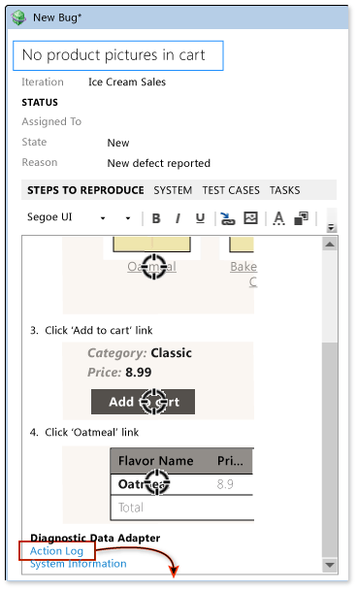Viewport: 357px width, 590px height.
Task: Click the STATUS section heading
Action: 40,102
